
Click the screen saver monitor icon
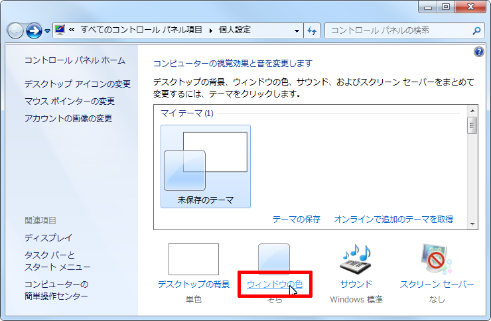[437, 259]
